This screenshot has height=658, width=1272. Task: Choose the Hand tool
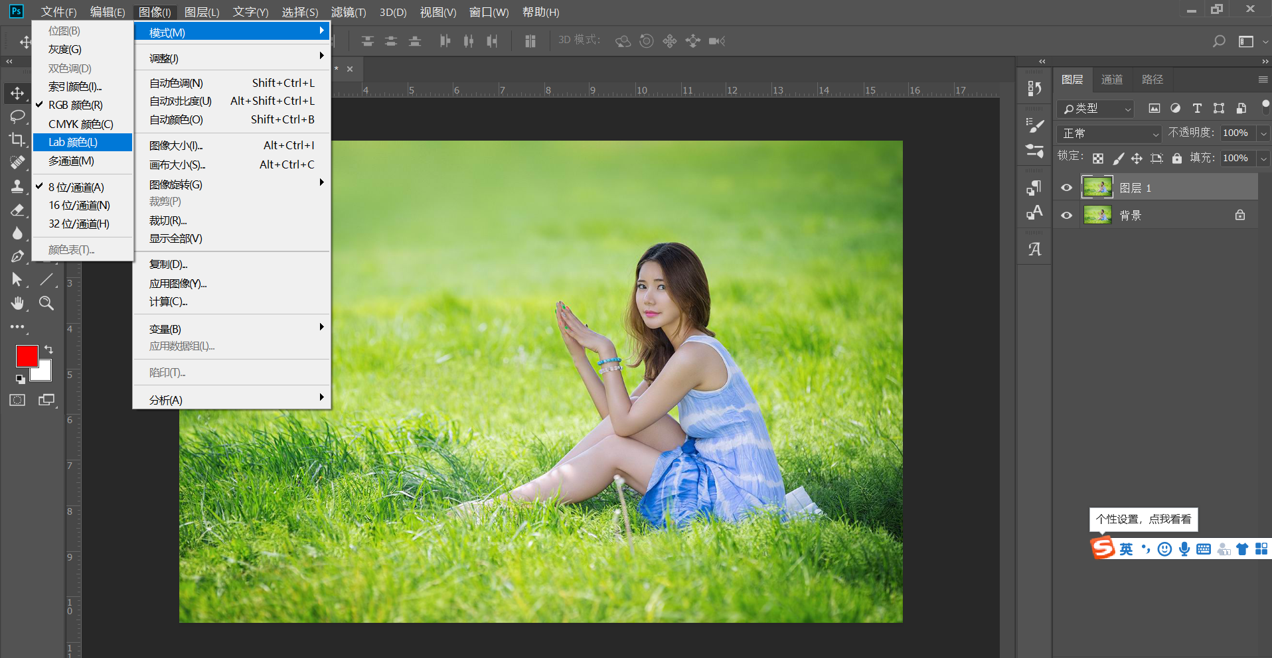pos(17,303)
